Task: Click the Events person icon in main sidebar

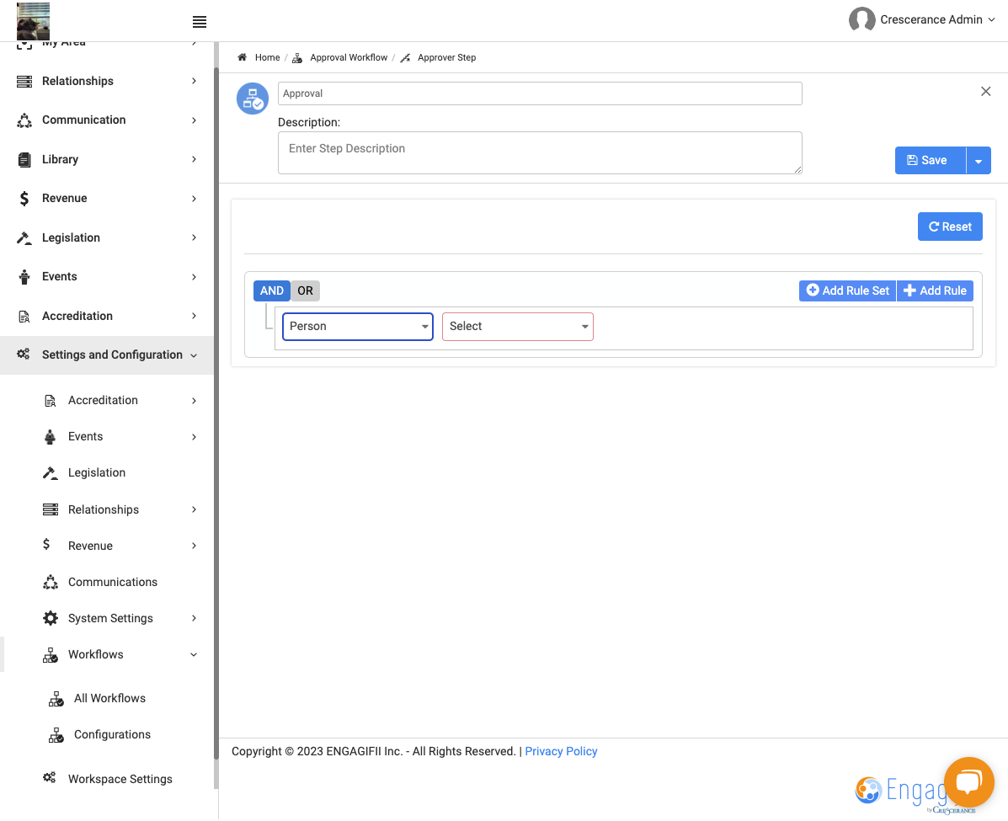Action: pos(24,277)
